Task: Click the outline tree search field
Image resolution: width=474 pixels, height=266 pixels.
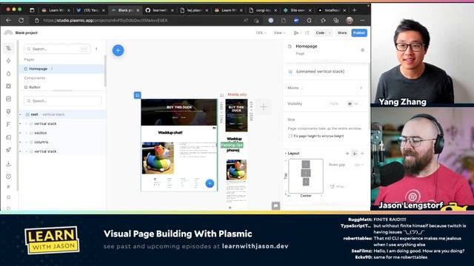Action: [62, 101]
